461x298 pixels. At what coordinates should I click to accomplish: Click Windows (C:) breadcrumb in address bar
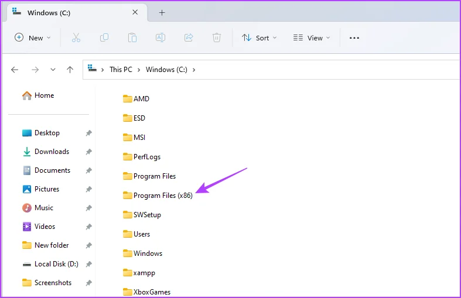tap(166, 70)
